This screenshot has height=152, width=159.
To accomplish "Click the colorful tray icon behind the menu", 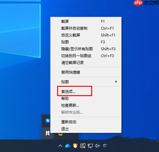I will [x=60, y=134].
